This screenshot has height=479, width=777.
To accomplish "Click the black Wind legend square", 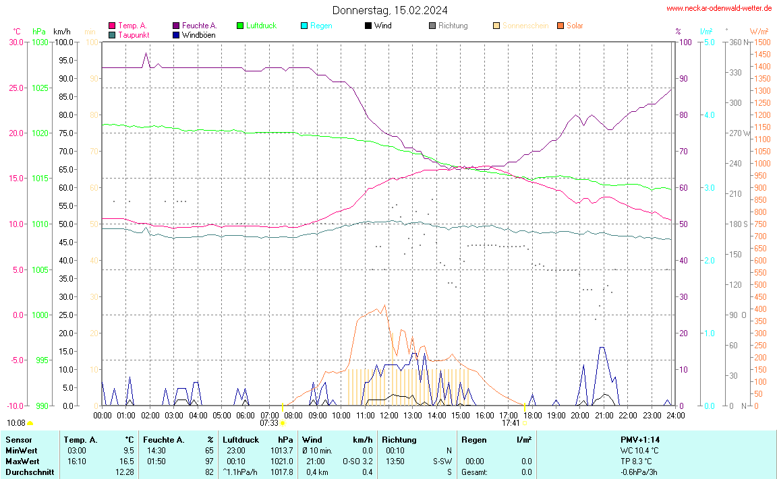I will (368, 26).
